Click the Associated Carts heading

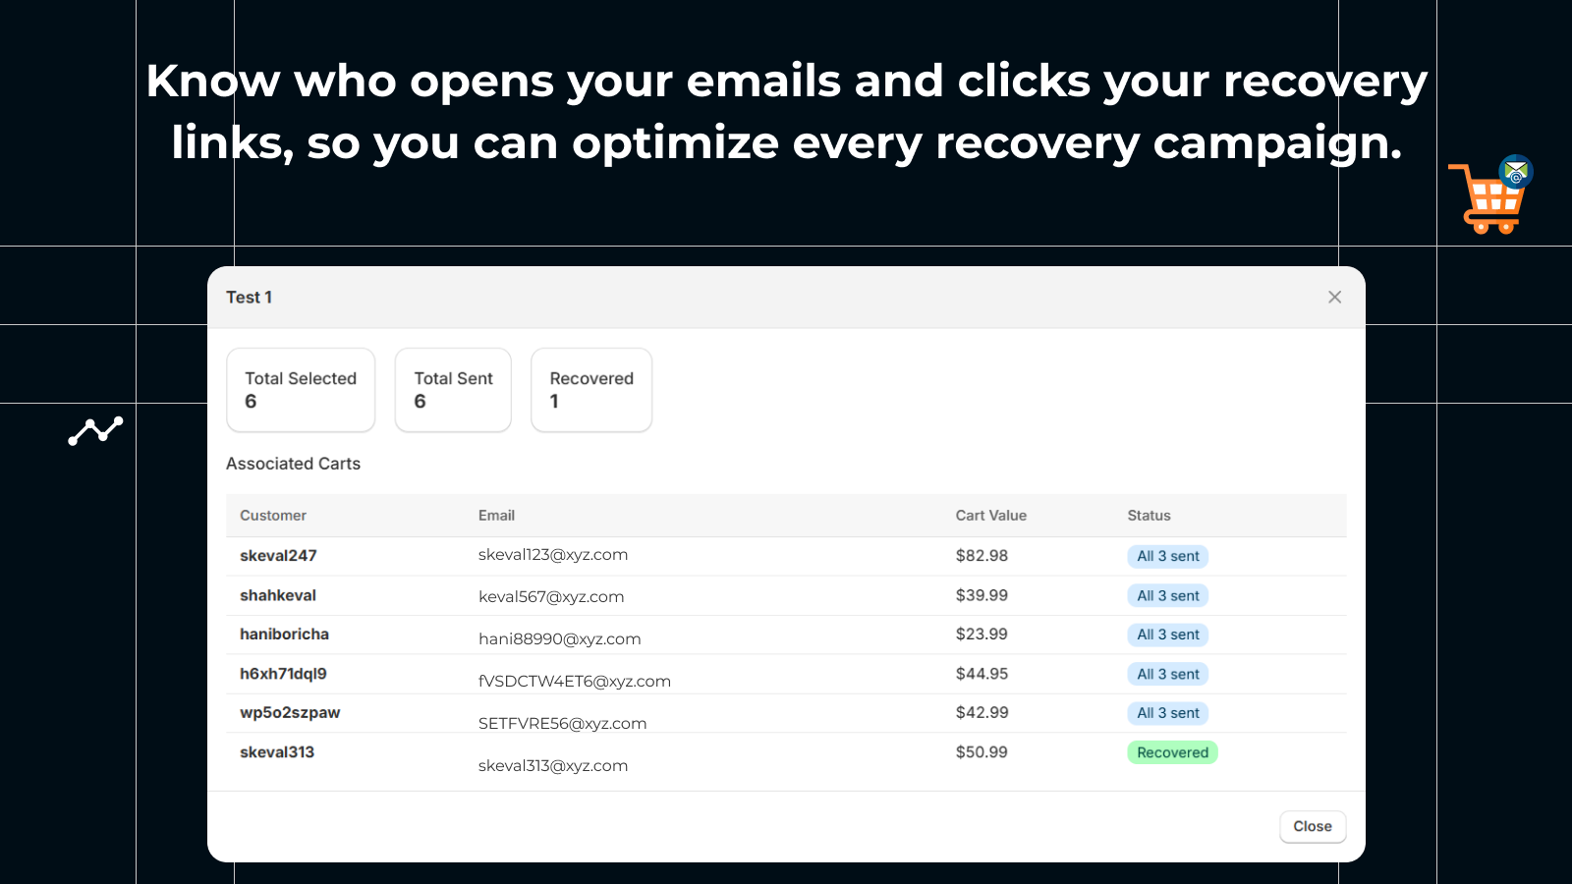tap(293, 464)
